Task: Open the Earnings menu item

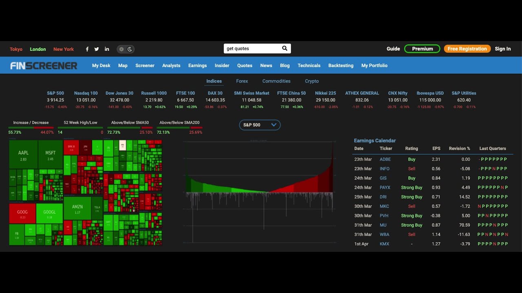Action: [x=197, y=66]
